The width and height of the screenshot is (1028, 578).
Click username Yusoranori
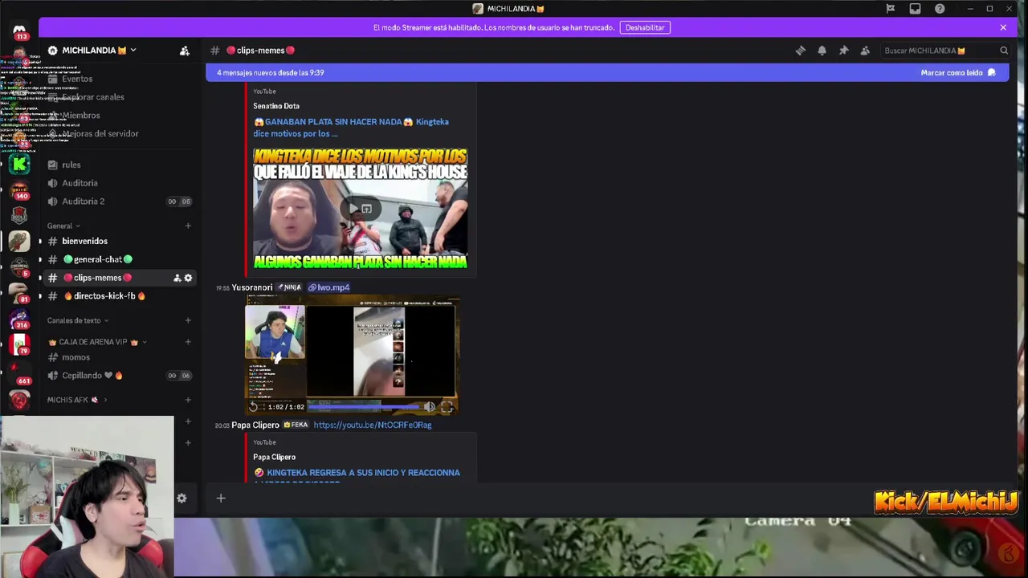[x=252, y=287]
